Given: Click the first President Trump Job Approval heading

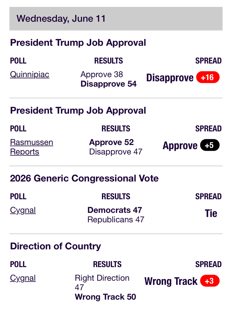Looking at the screenshot, I should click(78, 43).
